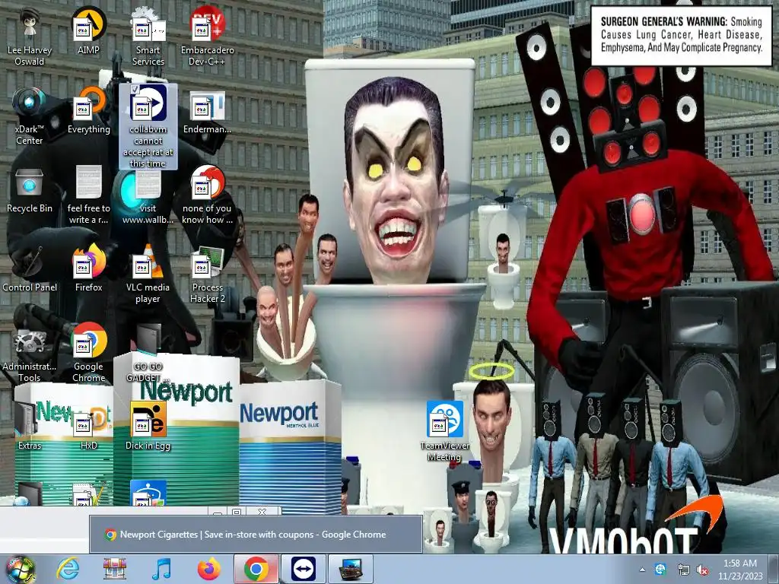Click the globe icon in the system tray
This screenshot has width=779, height=584.
(660, 570)
